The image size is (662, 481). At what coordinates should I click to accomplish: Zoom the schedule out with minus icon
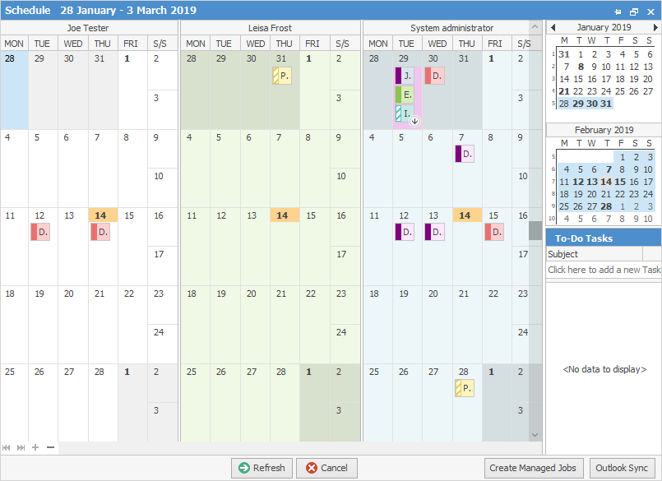(x=49, y=447)
